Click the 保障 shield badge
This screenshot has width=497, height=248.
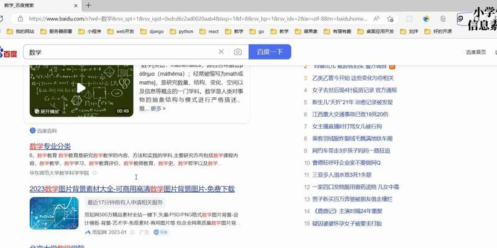(162, 232)
